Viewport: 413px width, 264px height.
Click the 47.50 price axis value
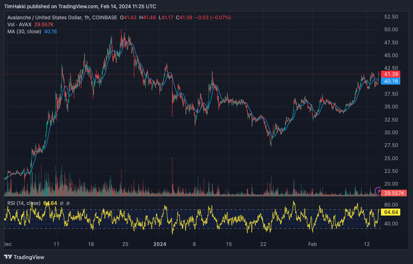(x=391, y=42)
